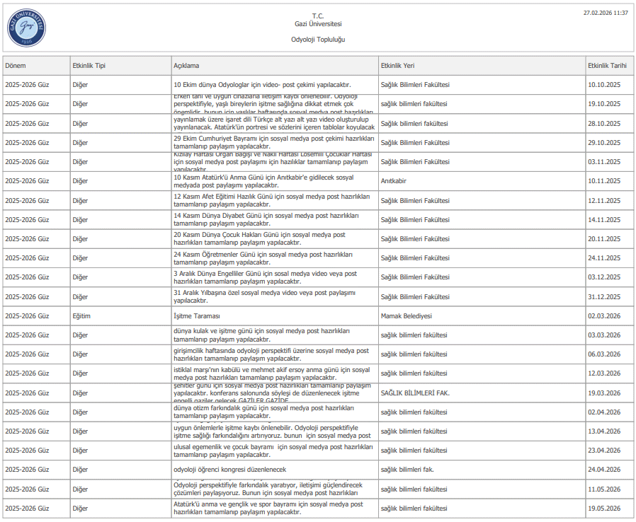636x522 pixels.
Task: Select the Mamak Belediyesi location cell
Action: point(406,316)
